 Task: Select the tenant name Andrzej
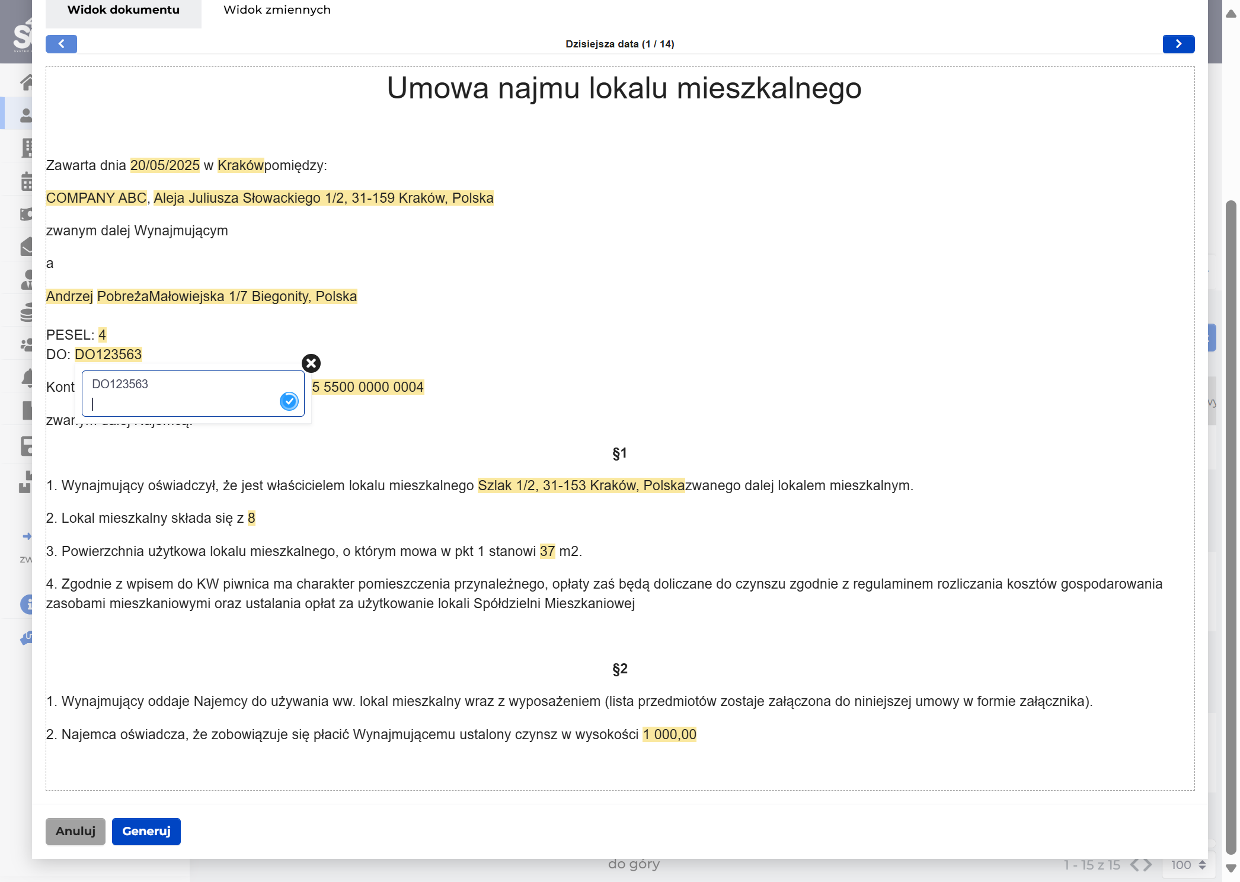click(69, 296)
